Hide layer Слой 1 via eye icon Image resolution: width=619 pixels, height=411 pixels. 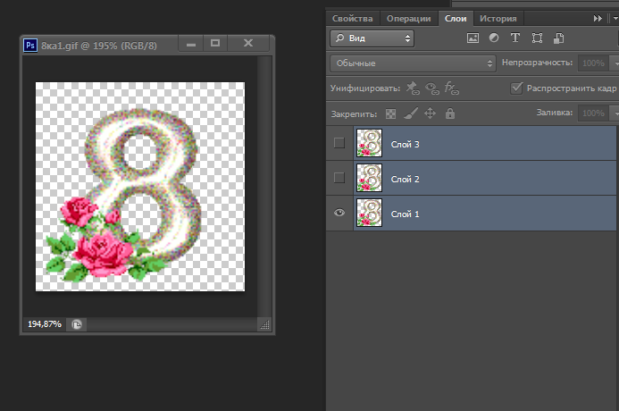pos(339,214)
